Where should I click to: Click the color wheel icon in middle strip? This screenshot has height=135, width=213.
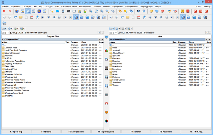click(106, 120)
